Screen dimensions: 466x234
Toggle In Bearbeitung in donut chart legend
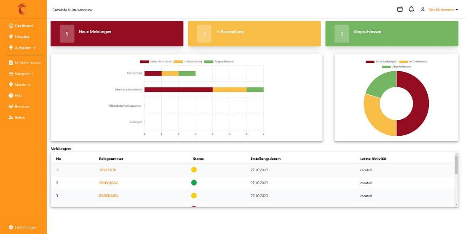click(414, 62)
